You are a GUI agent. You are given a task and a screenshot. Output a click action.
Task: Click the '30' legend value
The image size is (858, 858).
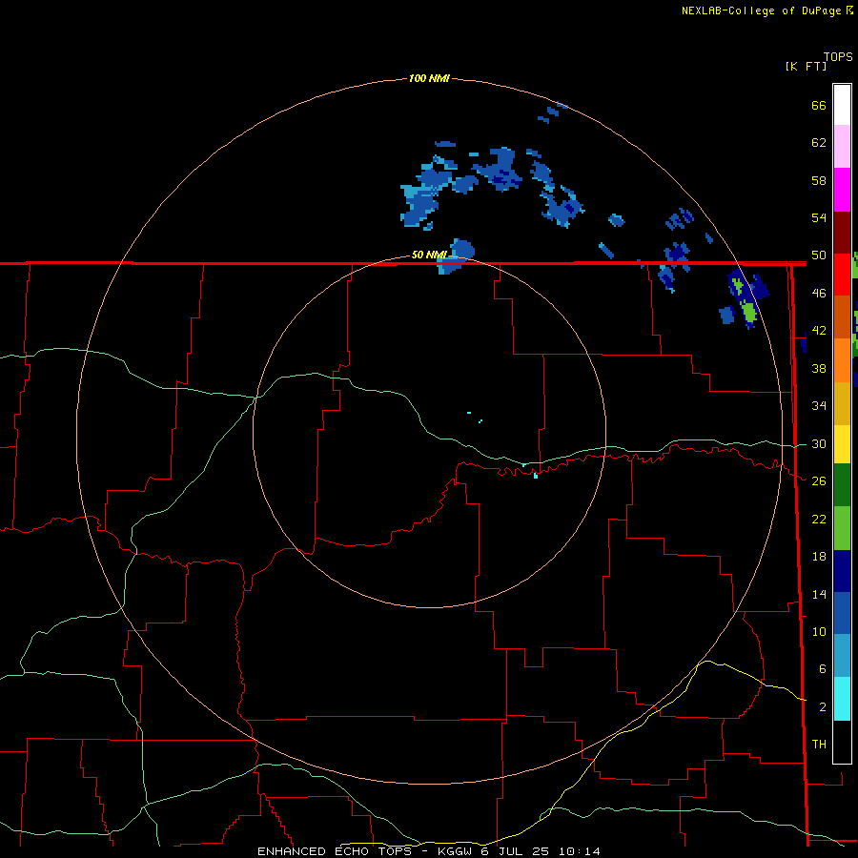[819, 443]
